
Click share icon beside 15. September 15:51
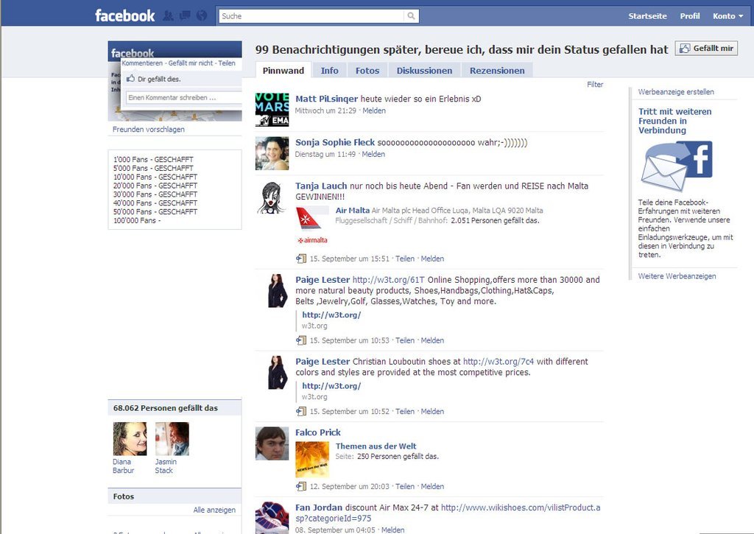coord(301,259)
